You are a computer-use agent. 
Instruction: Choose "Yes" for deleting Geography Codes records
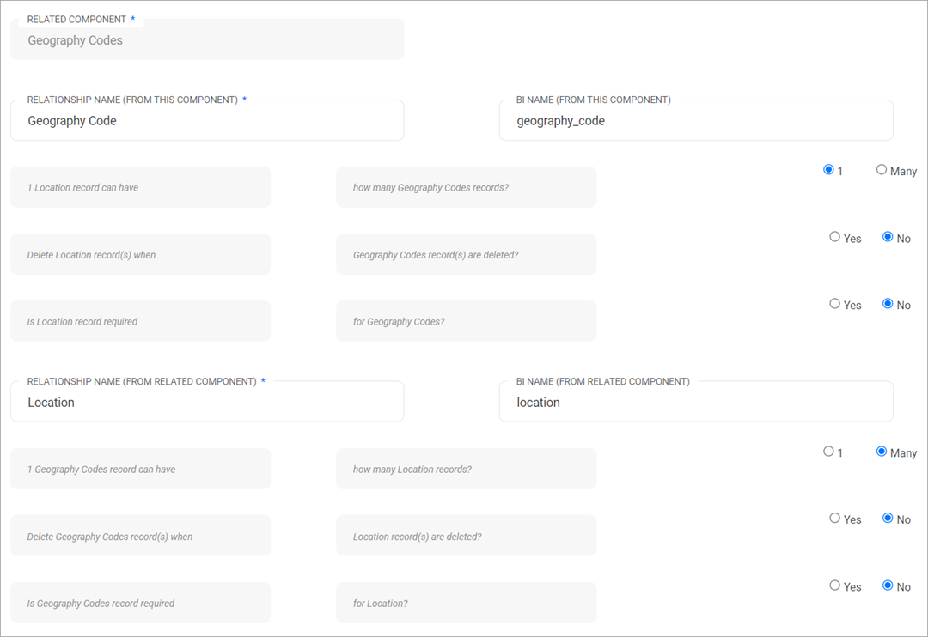click(834, 519)
